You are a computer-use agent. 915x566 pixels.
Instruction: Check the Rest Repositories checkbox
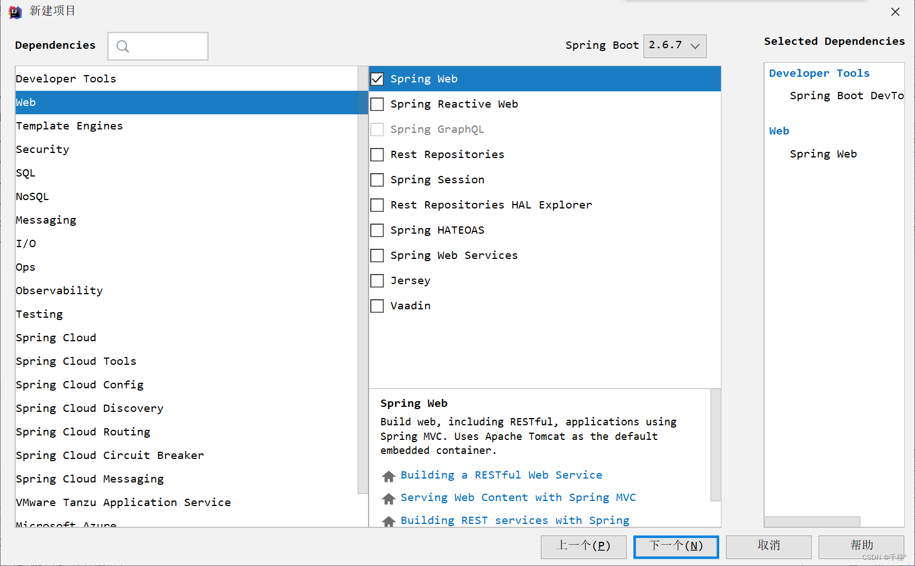(378, 155)
